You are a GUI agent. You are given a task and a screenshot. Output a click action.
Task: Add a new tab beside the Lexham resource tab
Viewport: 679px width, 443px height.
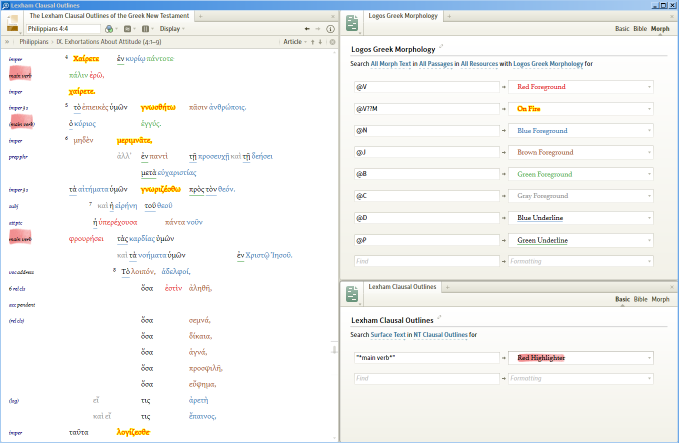tap(200, 16)
